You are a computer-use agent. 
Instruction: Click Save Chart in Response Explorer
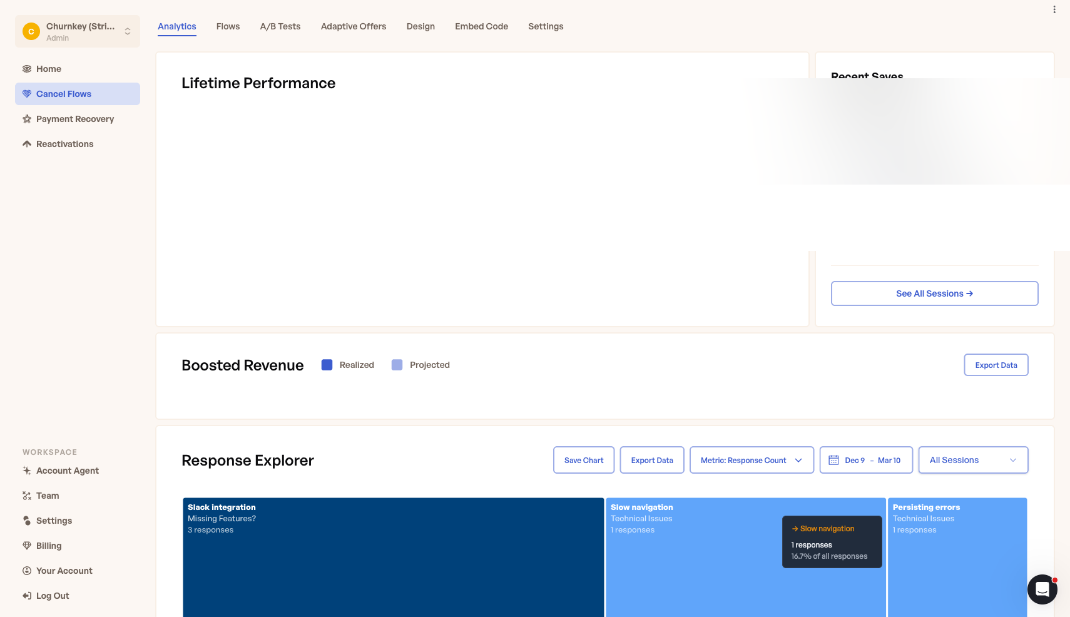pyautogui.click(x=583, y=460)
